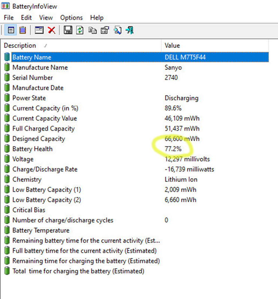
Task: Click the Sanyo manufacturer value
Action: pyautogui.click(x=173, y=68)
